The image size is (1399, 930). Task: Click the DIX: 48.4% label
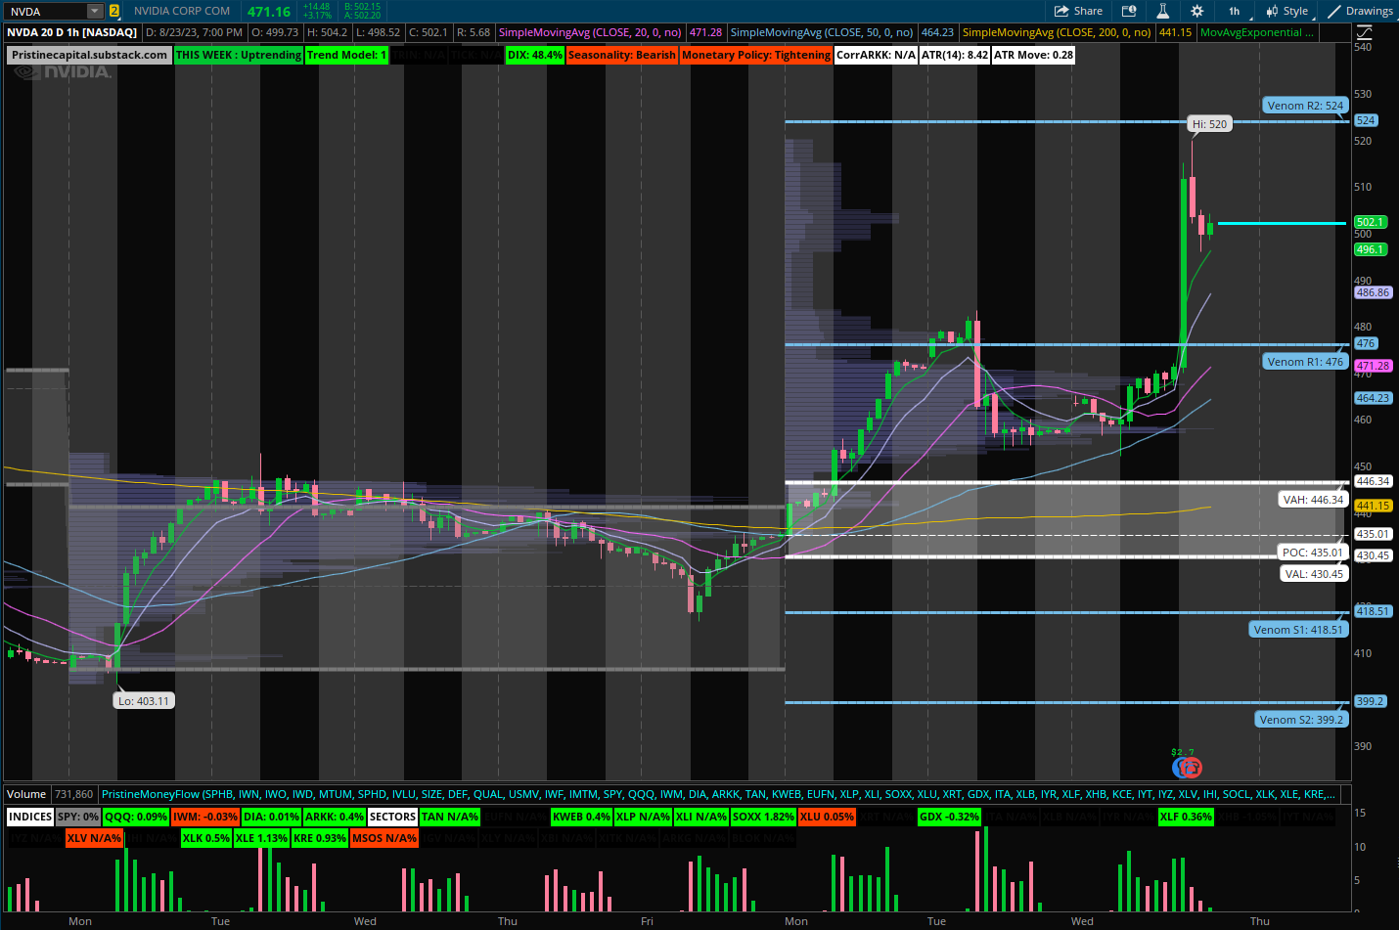click(x=535, y=55)
